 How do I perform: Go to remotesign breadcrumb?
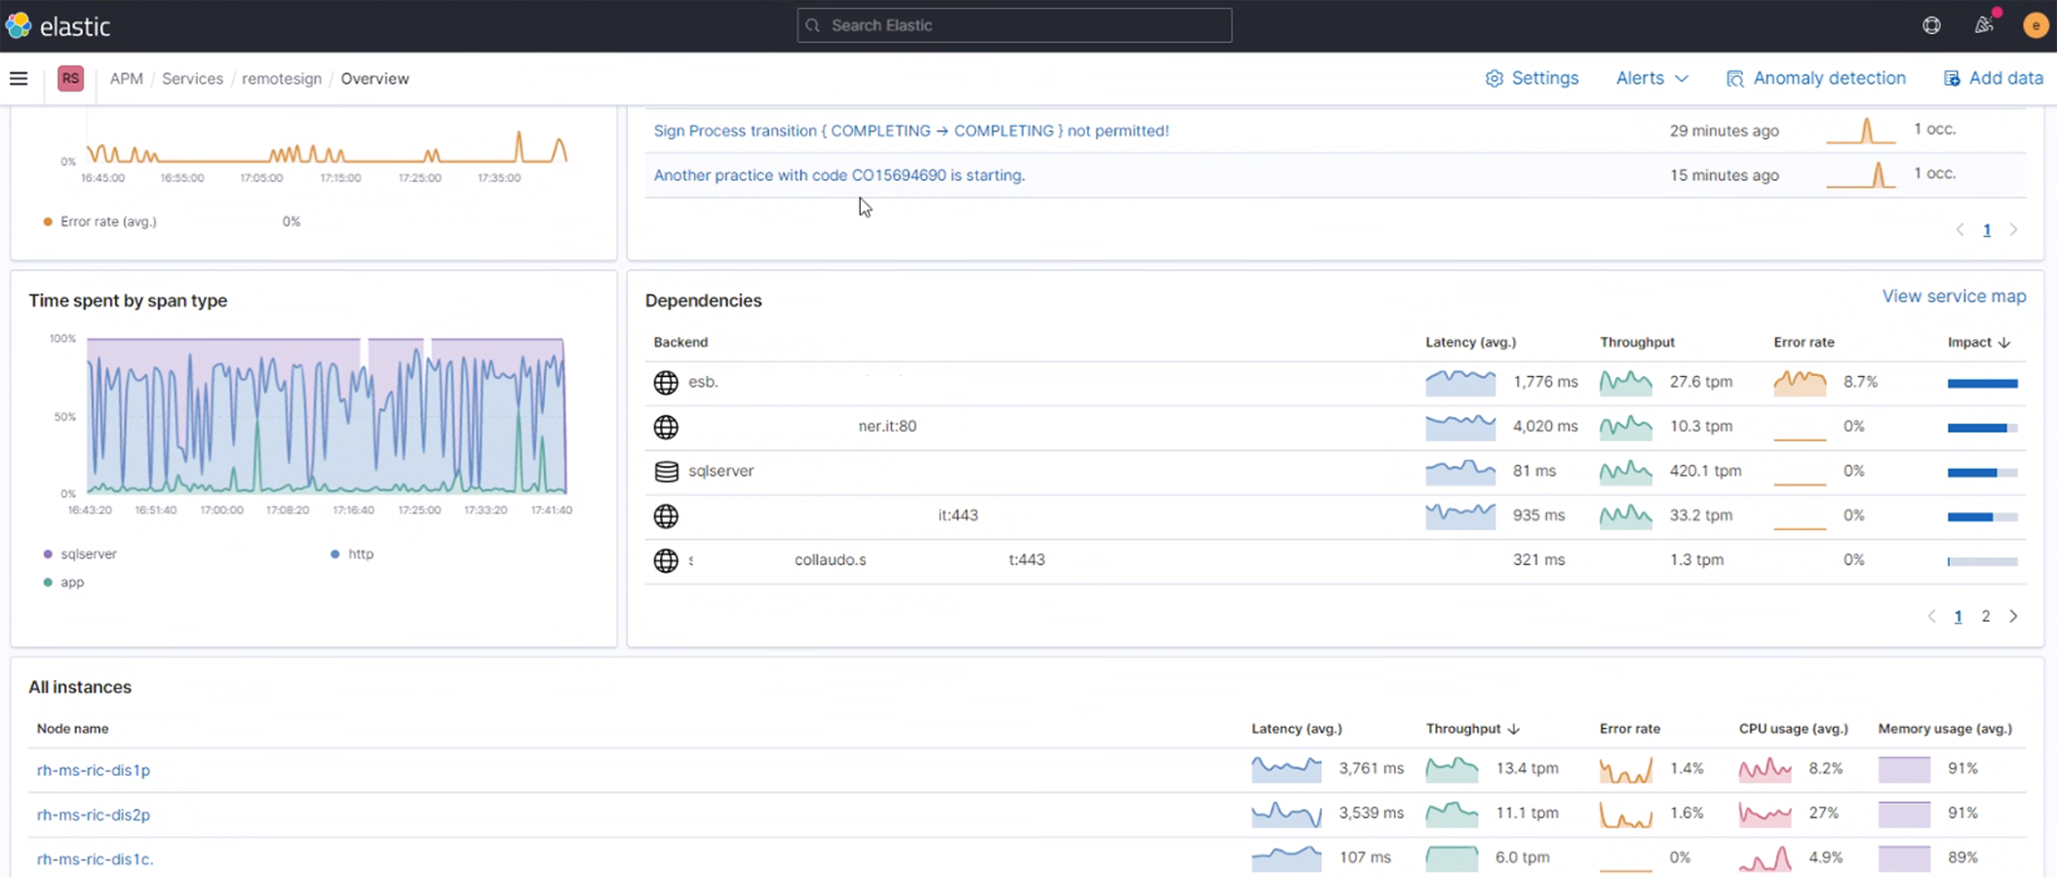282,79
